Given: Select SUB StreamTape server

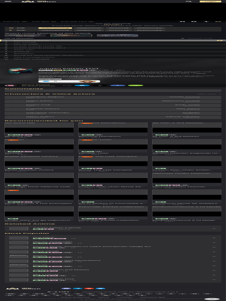Looking at the screenshot, I should click(x=149, y=28).
